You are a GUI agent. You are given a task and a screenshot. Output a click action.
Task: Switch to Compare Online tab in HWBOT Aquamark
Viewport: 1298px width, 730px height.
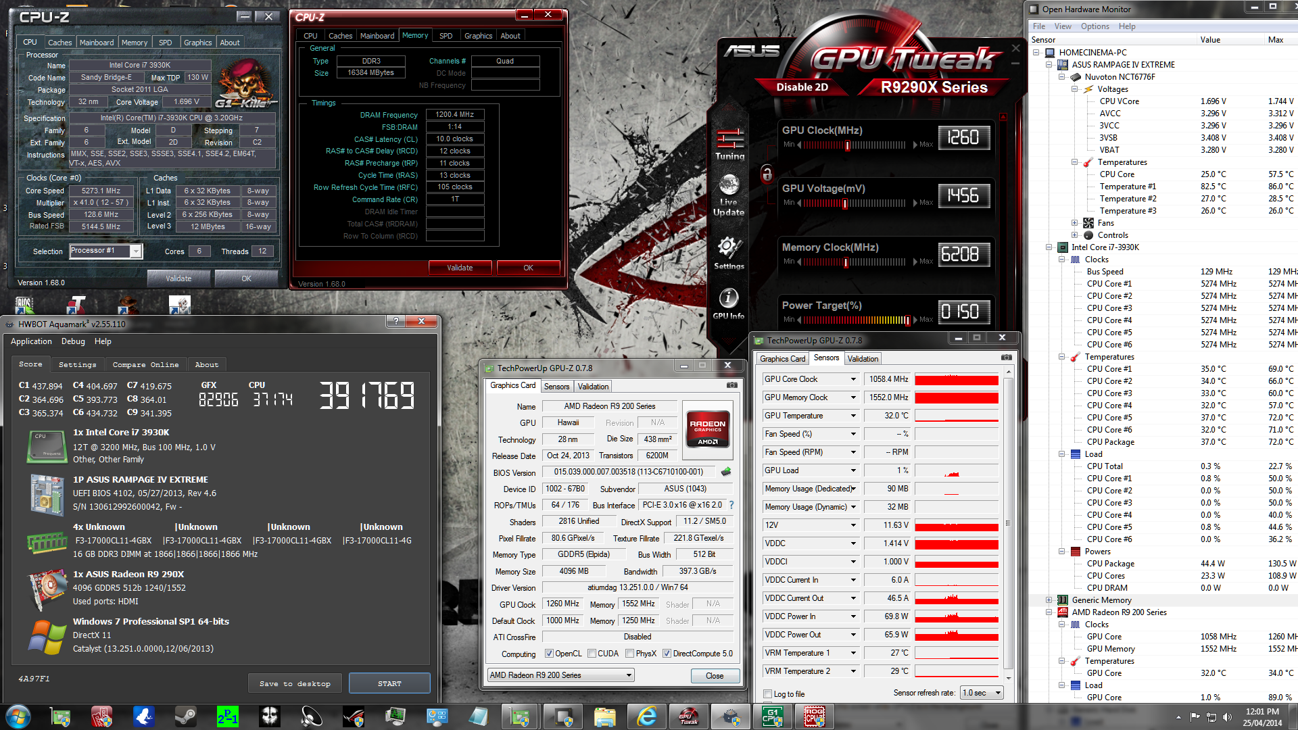[145, 365]
